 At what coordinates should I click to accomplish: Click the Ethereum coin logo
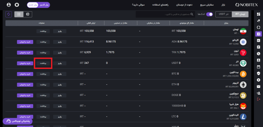243,85
